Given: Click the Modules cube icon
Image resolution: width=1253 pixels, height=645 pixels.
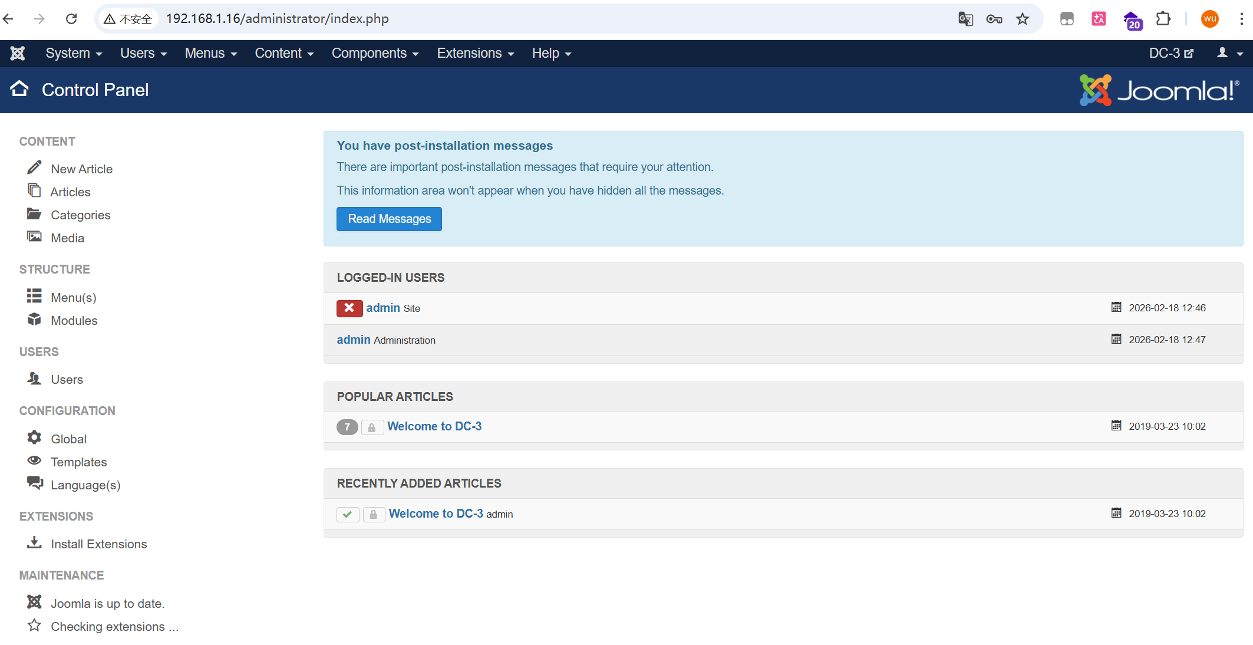Looking at the screenshot, I should (x=34, y=320).
